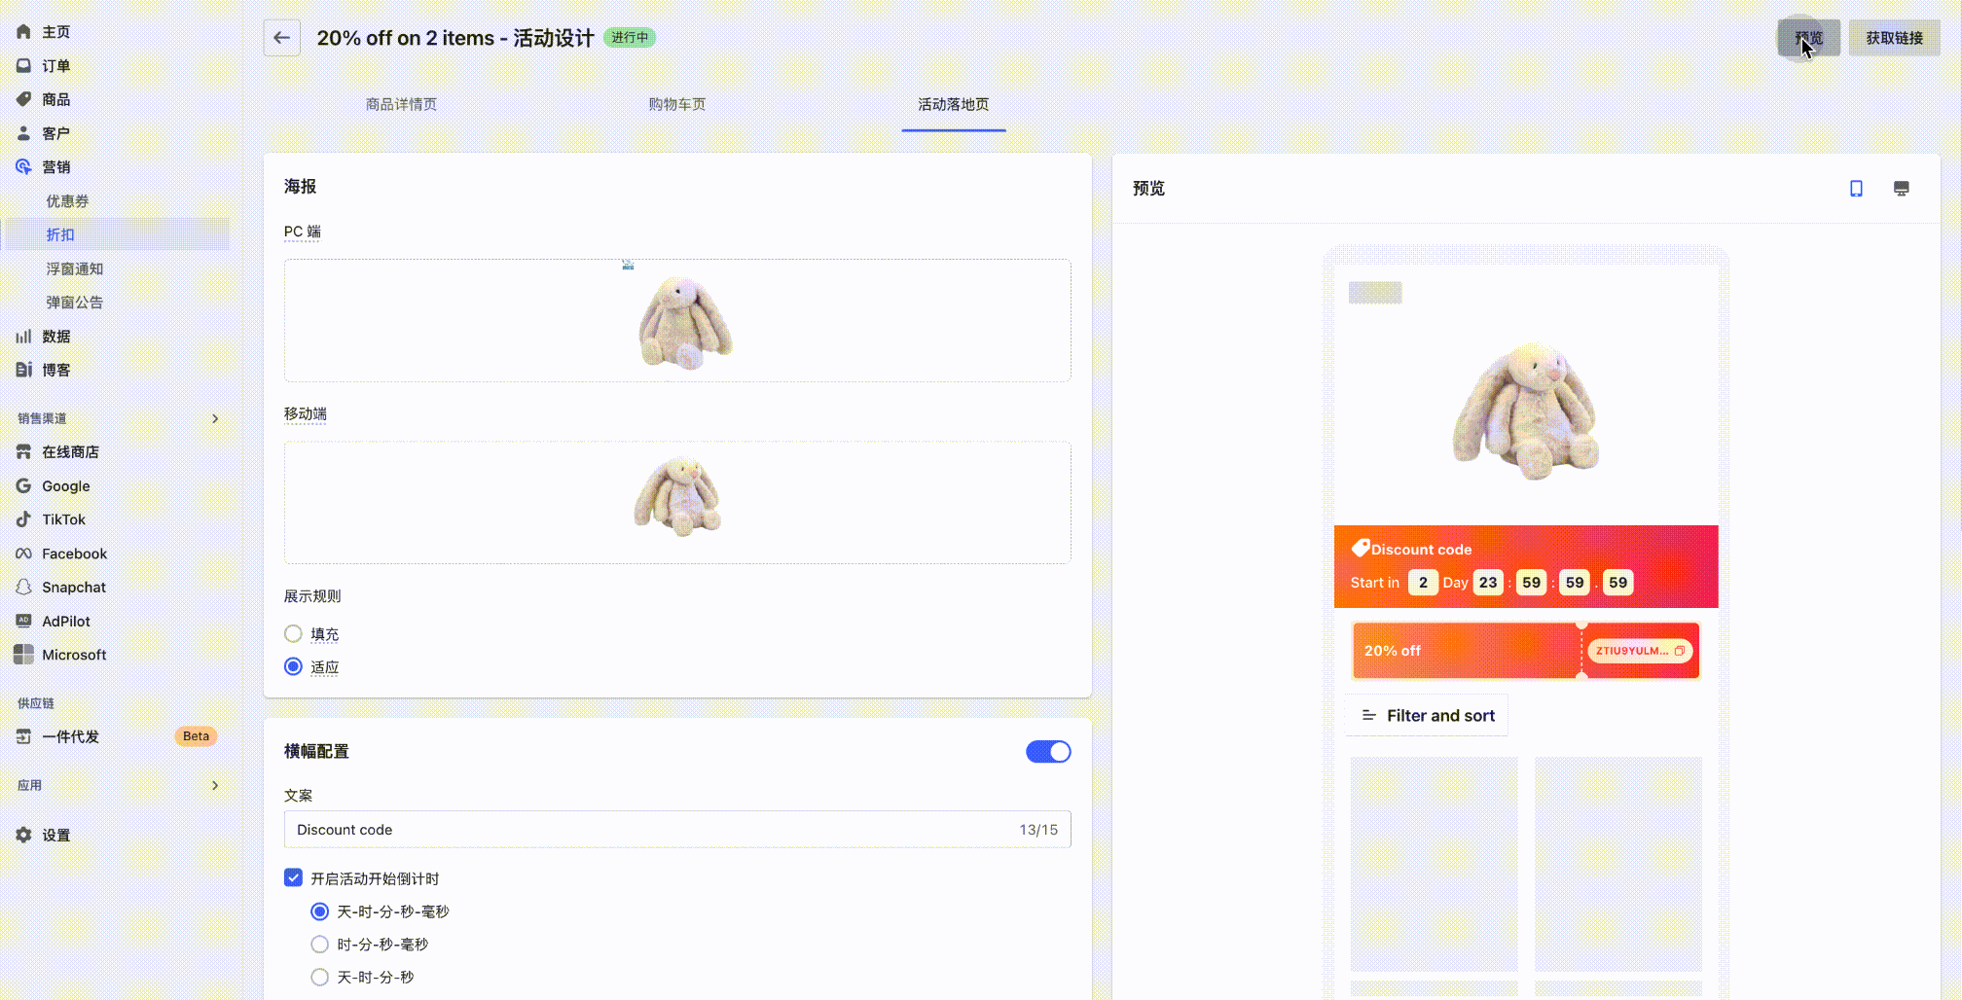This screenshot has height=1000, width=1962.
Task: Click the 文案 Discount code text field
Action: [677, 830]
